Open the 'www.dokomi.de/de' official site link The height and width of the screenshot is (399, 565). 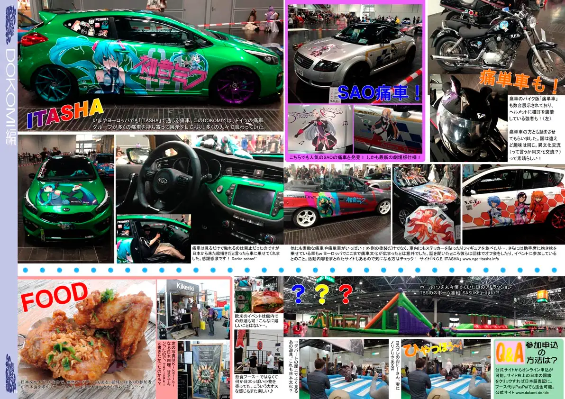(x=532, y=392)
